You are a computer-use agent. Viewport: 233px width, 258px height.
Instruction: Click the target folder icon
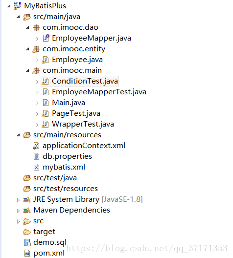(x=27, y=232)
